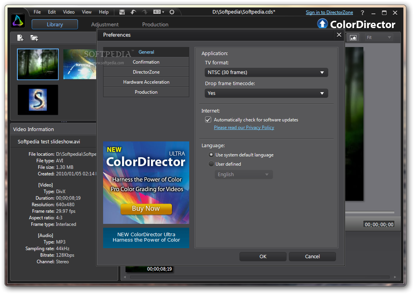414x294 pixels.
Task: Redo action with the redo arrow
Action: (x=145, y=12)
